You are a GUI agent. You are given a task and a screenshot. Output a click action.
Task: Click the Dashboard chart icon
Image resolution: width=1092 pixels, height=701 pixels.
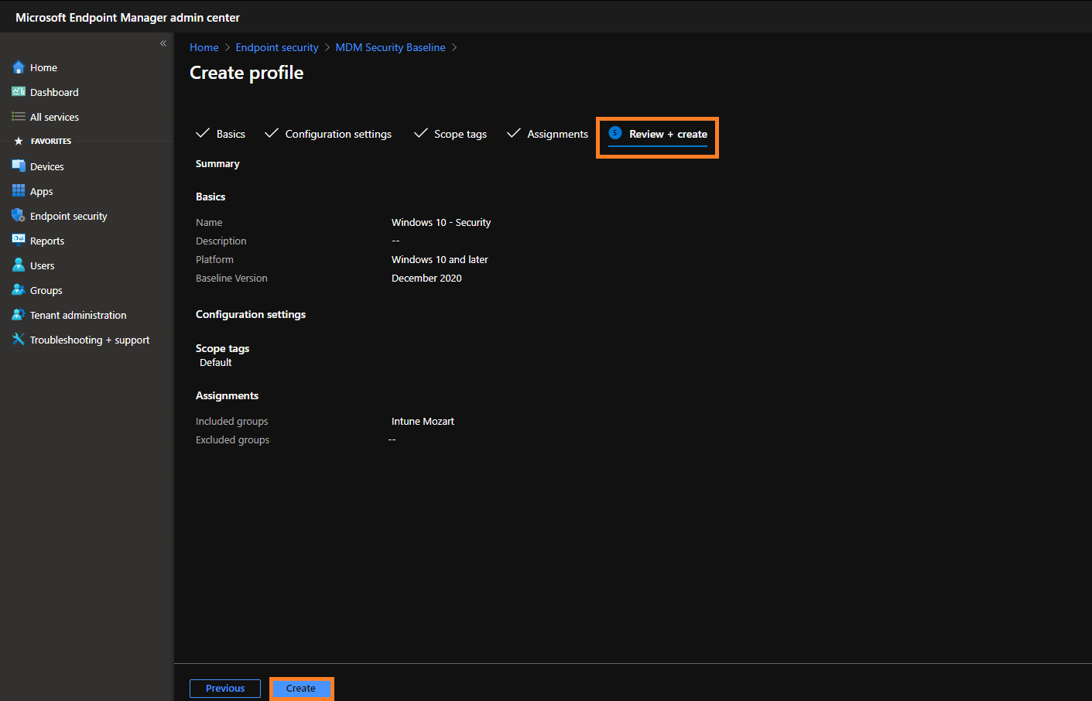[x=19, y=92]
